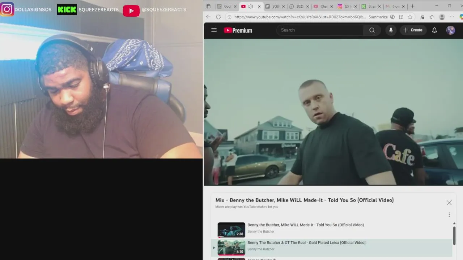Image resolution: width=463 pixels, height=260 pixels.
Task: Close the SQU tab
Action: pos(283,6)
